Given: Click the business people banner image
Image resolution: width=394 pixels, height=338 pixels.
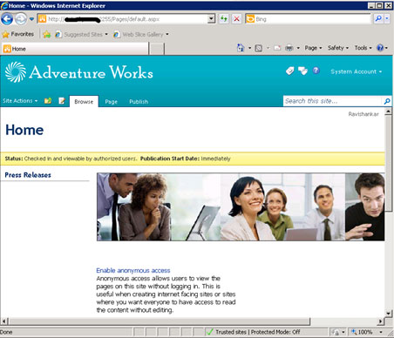Looking at the screenshot, I should click(241, 206).
